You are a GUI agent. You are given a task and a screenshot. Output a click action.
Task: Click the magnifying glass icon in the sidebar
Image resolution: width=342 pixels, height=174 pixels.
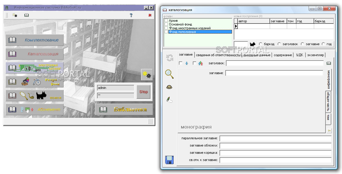click(x=170, y=74)
